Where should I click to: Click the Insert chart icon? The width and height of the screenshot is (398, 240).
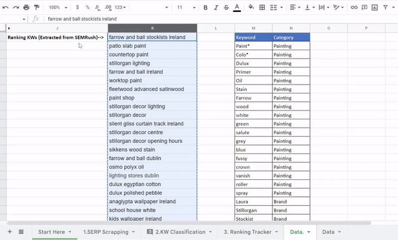(375, 7)
